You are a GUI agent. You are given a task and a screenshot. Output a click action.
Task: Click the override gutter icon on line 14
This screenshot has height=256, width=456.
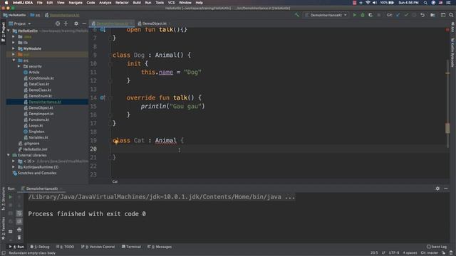point(103,98)
